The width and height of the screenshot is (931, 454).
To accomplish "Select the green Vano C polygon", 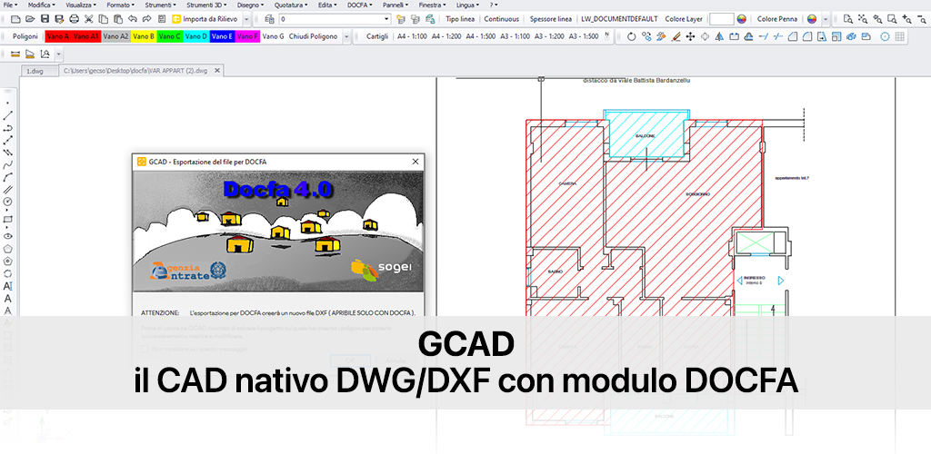I will [170, 36].
